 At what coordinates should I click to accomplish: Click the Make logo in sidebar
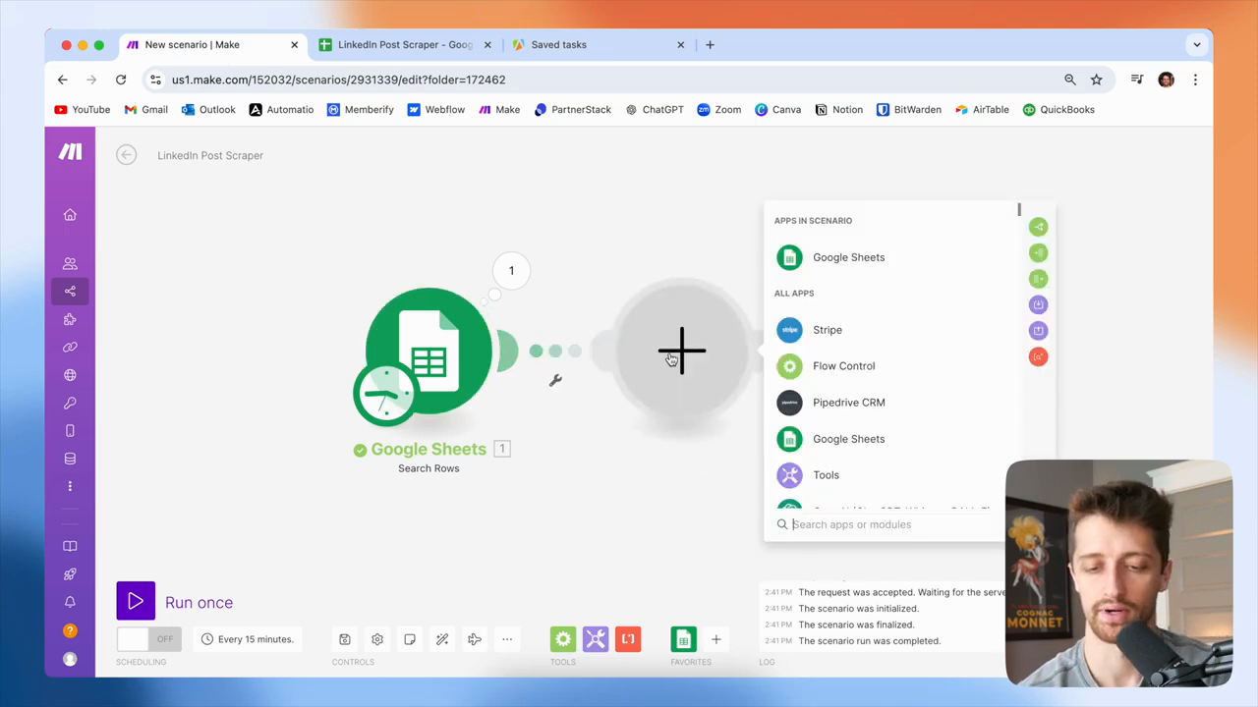pos(70,152)
